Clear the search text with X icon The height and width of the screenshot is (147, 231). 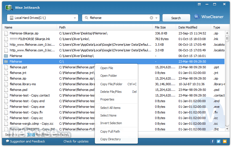(x=151, y=18)
